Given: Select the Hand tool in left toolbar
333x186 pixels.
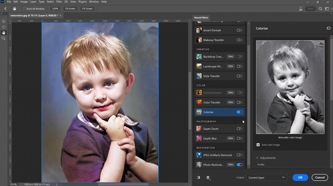Looking at the screenshot, I should tap(4, 32).
